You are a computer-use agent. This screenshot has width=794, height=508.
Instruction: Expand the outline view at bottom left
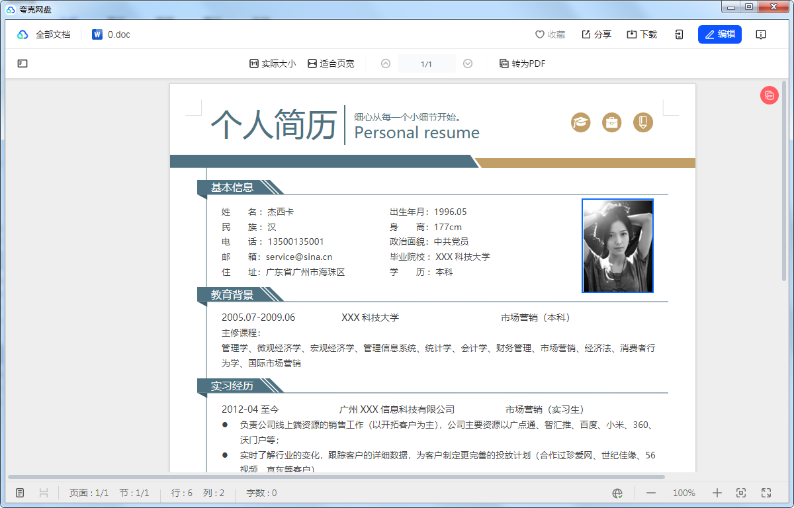(20, 493)
